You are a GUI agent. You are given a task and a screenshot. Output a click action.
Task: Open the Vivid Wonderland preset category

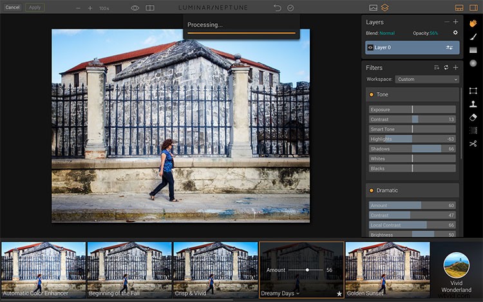click(x=456, y=272)
